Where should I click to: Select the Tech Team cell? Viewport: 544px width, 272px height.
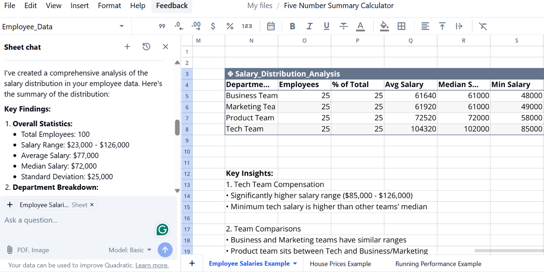point(251,129)
